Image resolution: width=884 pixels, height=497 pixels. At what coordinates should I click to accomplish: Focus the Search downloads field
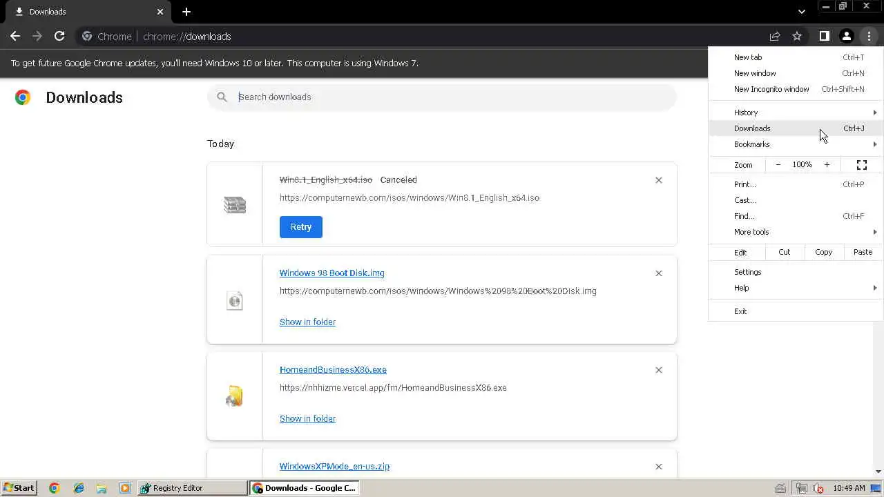pyautogui.click(x=442, y=97)
